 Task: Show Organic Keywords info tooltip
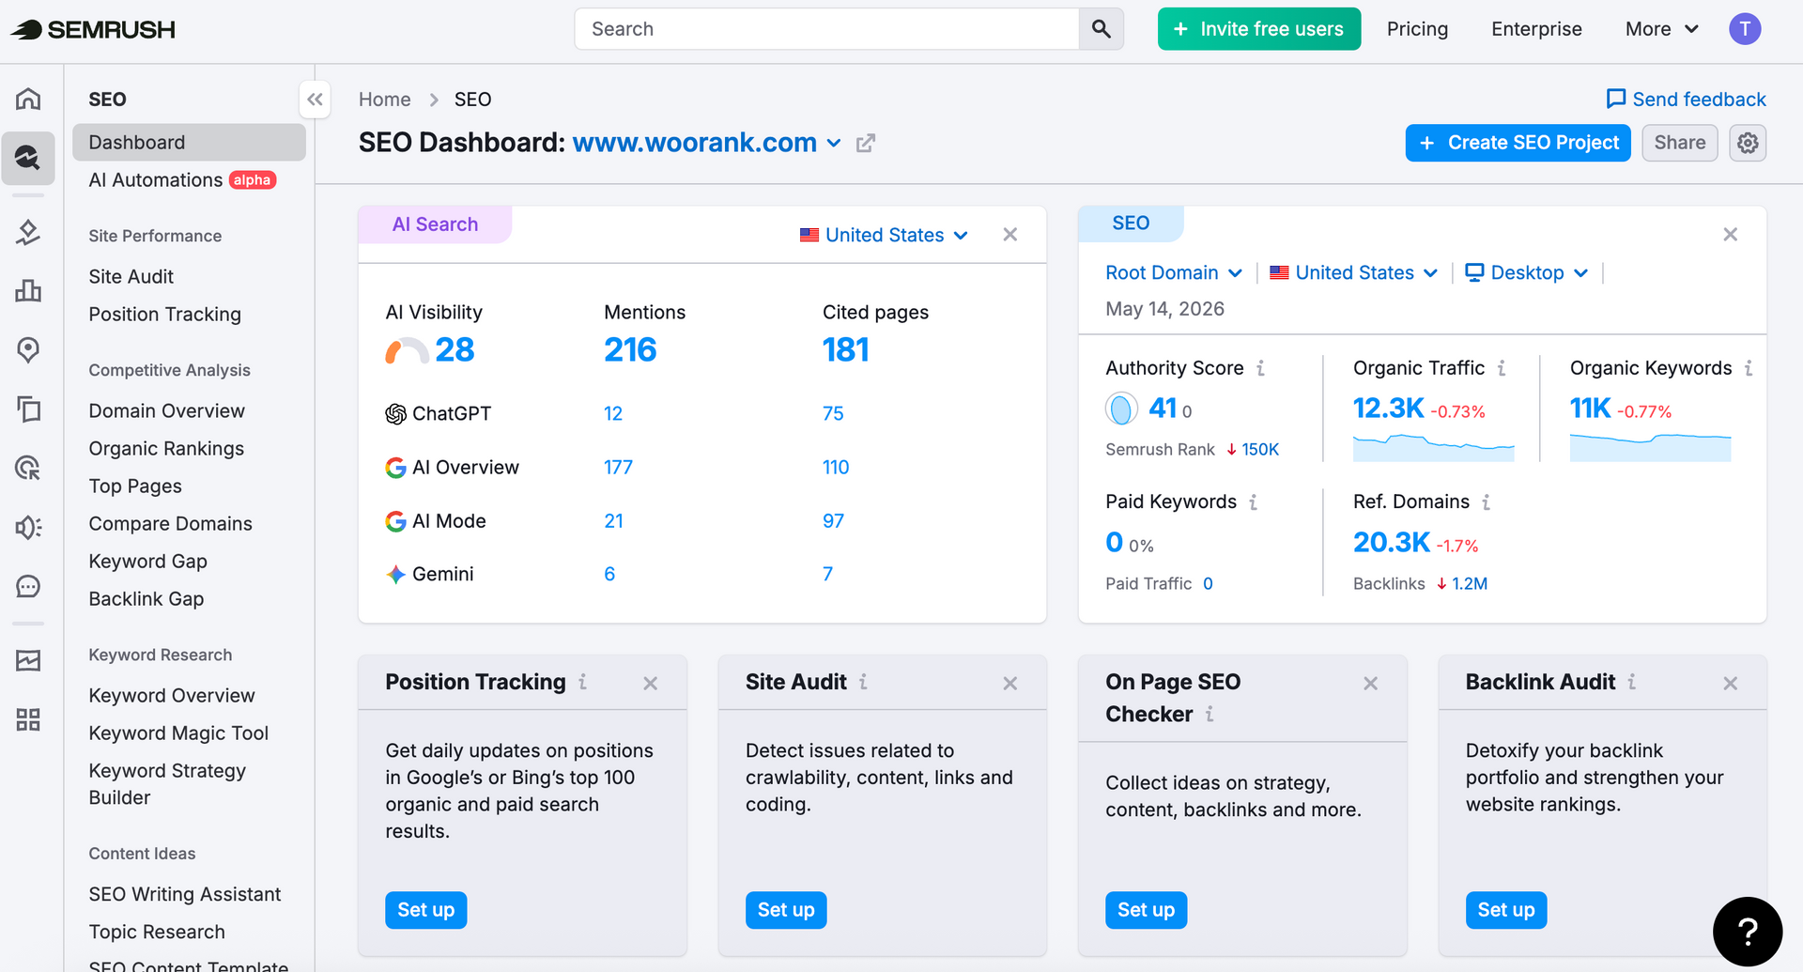tap(1749, 368)
